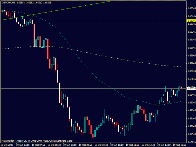This screenshot has width=196, height=147.
Task: Click the 19 Oct 13:50 time label
Action: pyautogui.click(x=180, y=145)
